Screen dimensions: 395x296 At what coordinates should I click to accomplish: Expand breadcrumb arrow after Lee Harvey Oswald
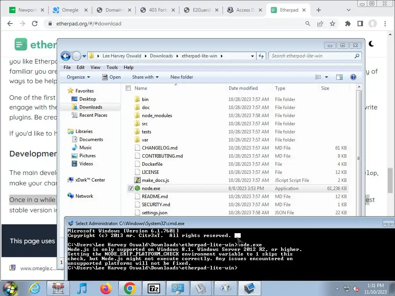[145, 56]
